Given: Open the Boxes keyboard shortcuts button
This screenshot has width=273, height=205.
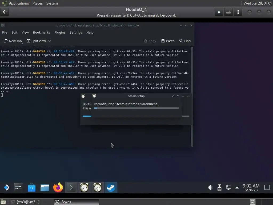Looking at the screenshot, I should point(228,12).
